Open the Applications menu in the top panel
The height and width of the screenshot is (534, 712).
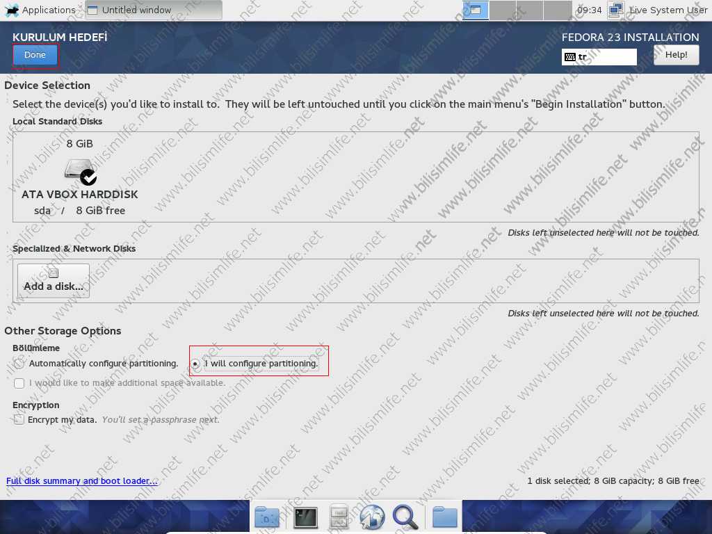(40, 10)
